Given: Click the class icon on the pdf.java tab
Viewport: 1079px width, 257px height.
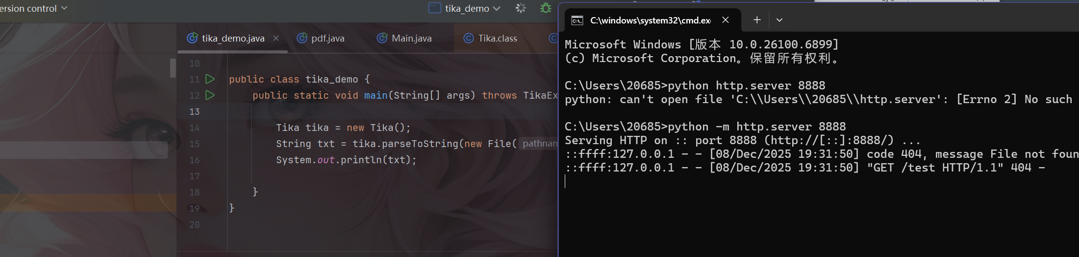Looking at the screenshot, I should (x=302, y=38).
